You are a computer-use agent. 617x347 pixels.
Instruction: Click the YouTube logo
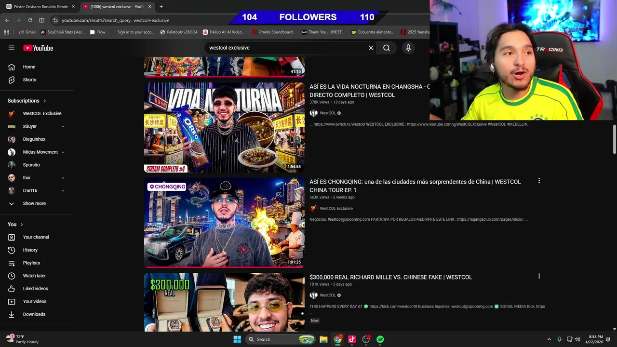[x=38, y=48]
